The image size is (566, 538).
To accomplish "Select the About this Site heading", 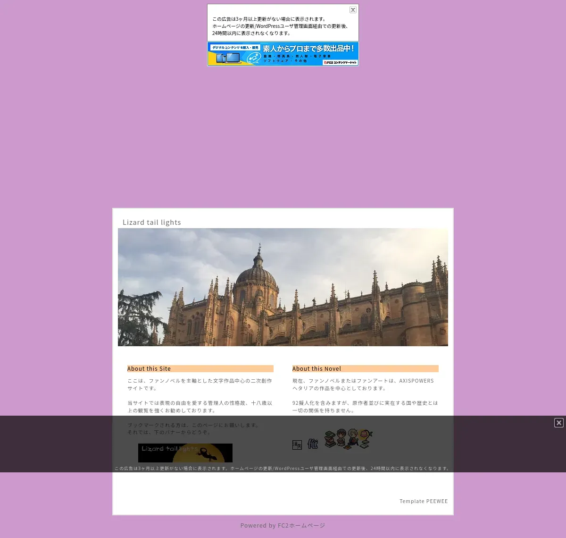I will click(200, 368).
